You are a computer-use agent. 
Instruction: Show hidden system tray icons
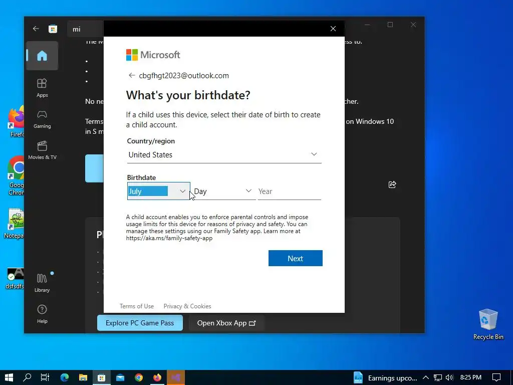(425, 378)
